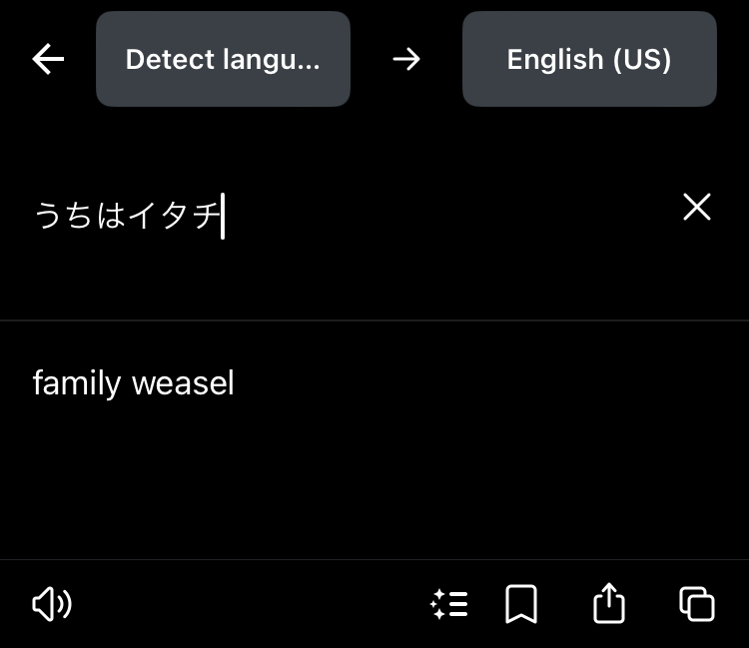Image resolution: width=749 pixels, height=648 pixels.
Task: Bookmark the family weasel translation
Action: click(x=521, y=603)
